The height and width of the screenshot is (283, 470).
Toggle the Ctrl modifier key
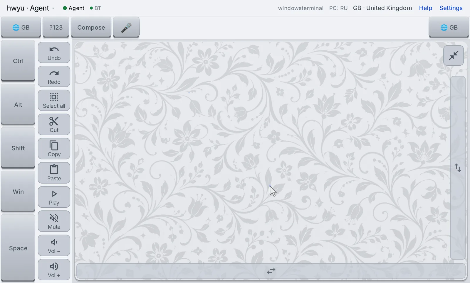coord(18,61)
